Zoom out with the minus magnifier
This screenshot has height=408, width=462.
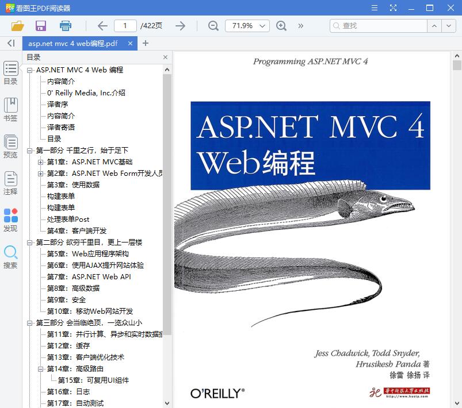pyautogui.click(x=213, y=26)
